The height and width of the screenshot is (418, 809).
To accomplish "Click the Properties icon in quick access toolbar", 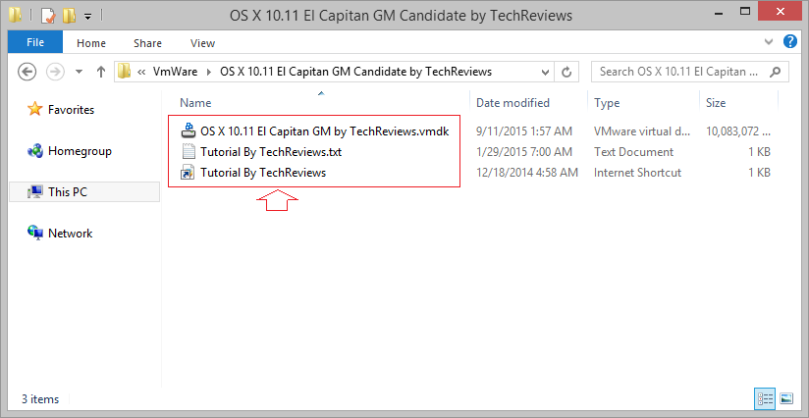I will pyautogui.click(x=48, y=16).
